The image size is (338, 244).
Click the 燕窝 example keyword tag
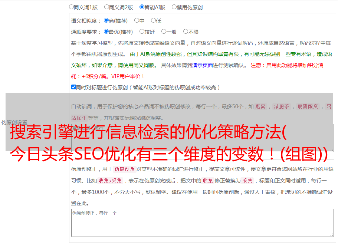(x=260, y=106)
